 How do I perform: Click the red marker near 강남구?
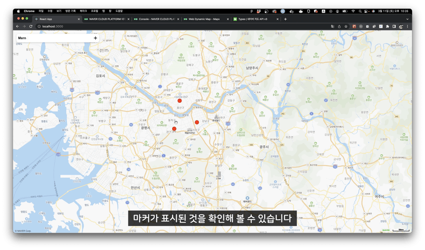(197, 122)
